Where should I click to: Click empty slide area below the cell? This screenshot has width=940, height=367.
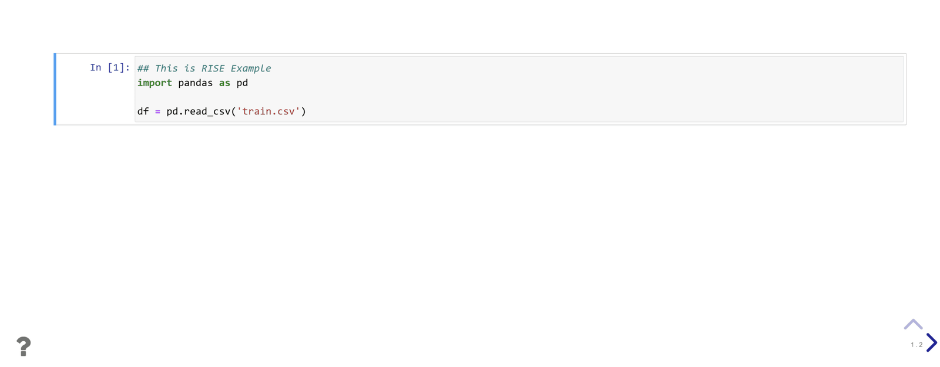pos(470,223)
